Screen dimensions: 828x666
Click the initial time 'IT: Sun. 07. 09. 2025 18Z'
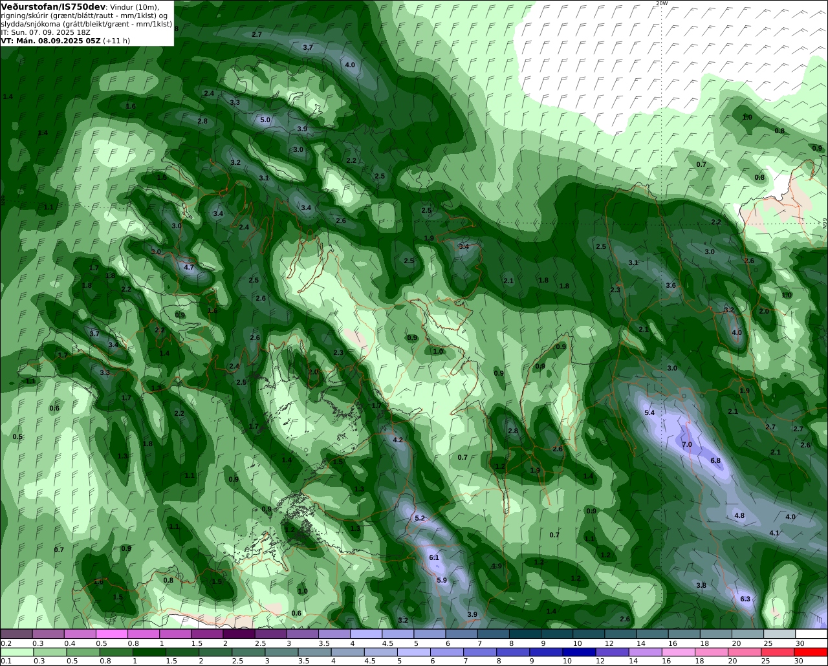point(47,32)
